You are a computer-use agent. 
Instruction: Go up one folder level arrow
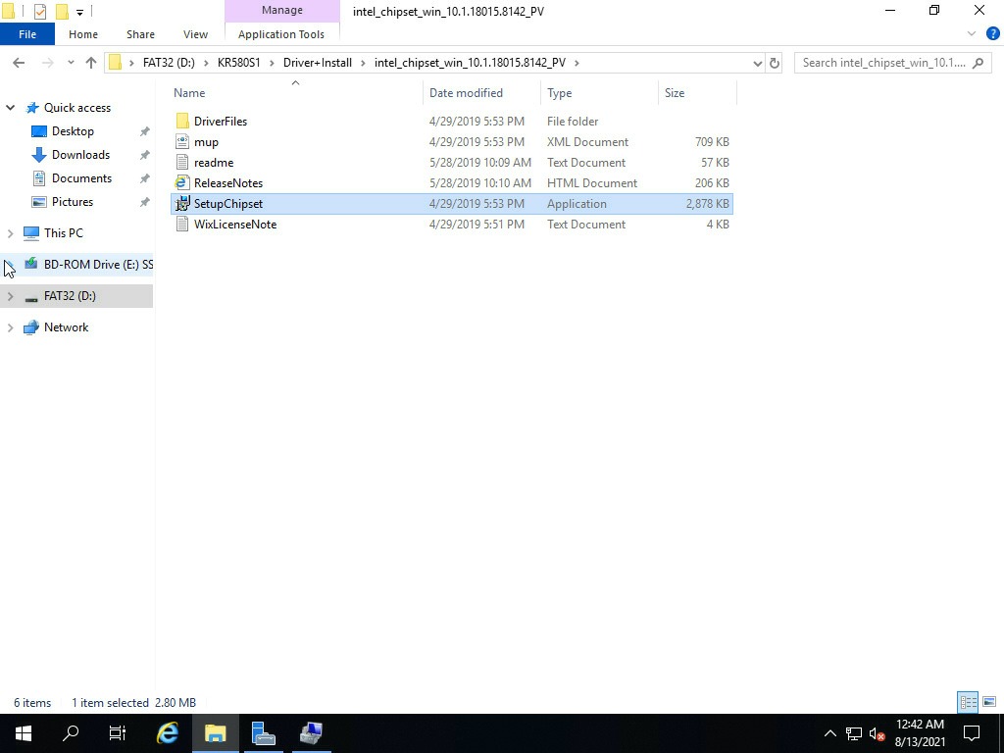(91, 62)
